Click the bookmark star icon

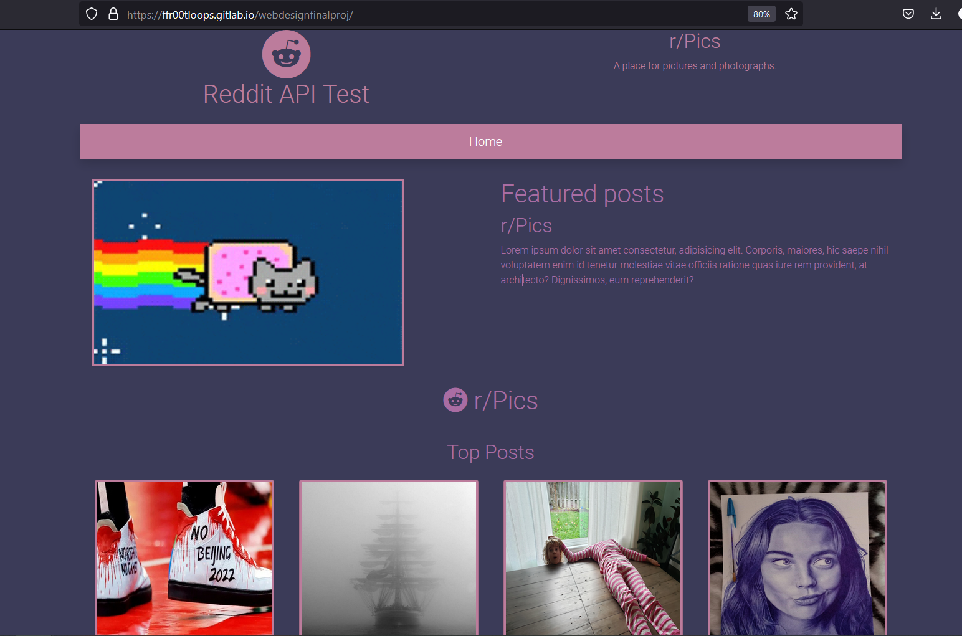[791, 13]
